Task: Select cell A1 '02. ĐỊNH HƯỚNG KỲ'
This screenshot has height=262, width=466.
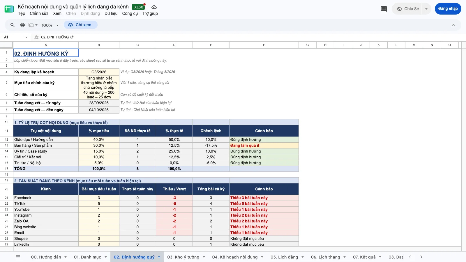Action: click(x=46, y=53)
